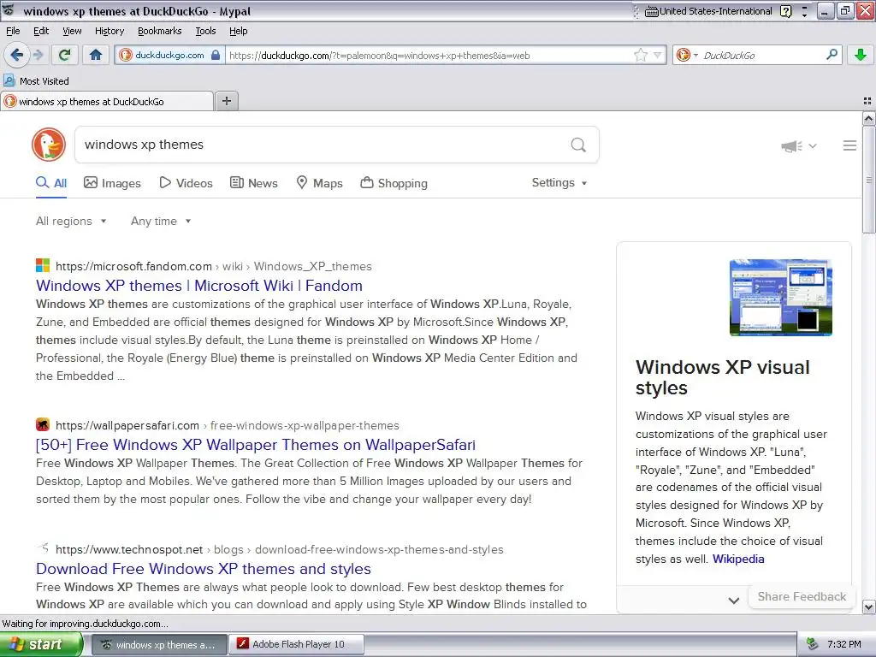
Task: Open the Bookmarks menu
Action: (159, 31)
